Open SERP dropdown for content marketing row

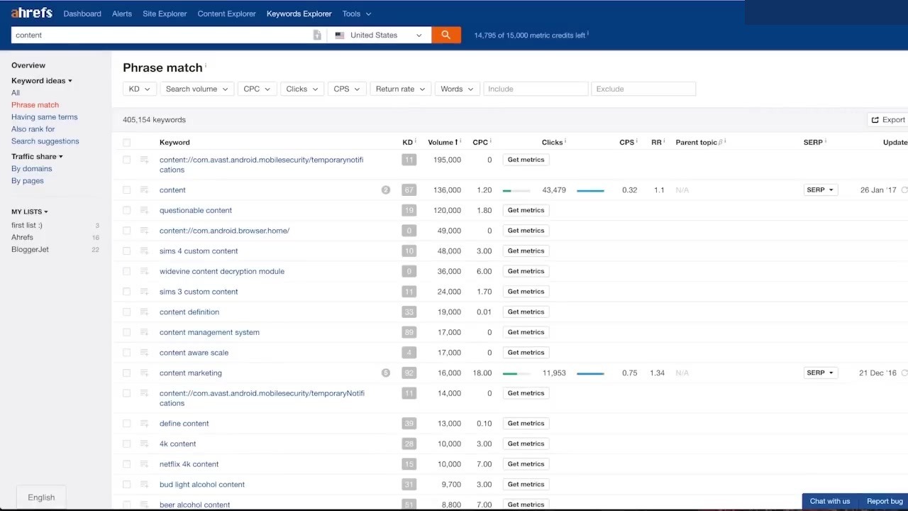820,373
